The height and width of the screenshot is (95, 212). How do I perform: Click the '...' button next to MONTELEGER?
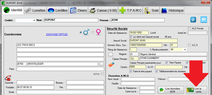(x=102, y=64)
